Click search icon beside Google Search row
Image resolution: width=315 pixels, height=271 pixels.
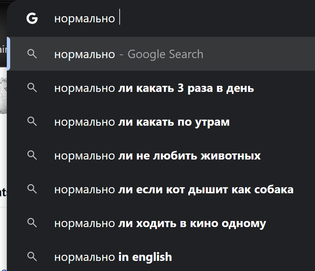(32, 54)
